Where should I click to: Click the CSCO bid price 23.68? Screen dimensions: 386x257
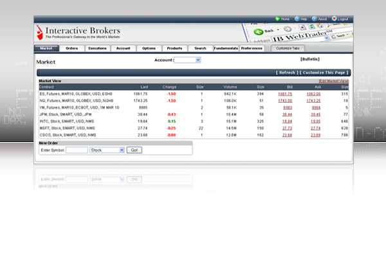click(287, 136)
